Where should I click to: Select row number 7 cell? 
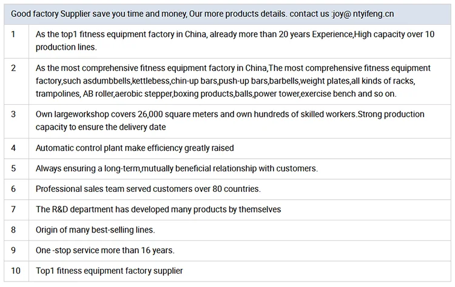click(x=16, y=209)
